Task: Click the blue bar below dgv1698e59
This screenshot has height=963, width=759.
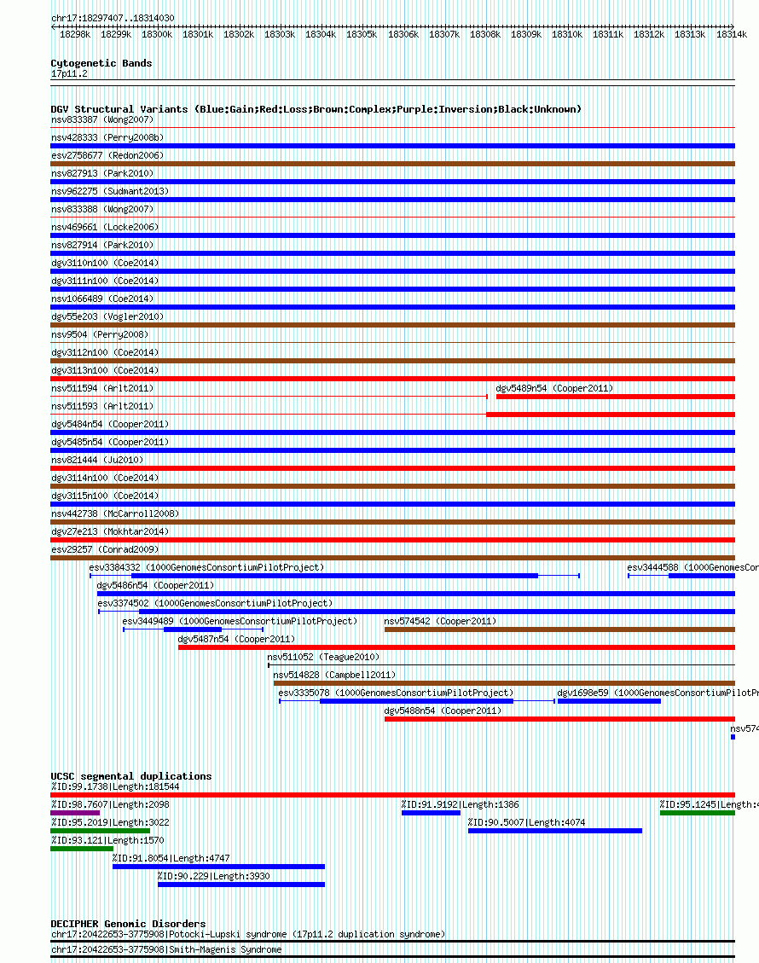Action: tap(609, 701)
